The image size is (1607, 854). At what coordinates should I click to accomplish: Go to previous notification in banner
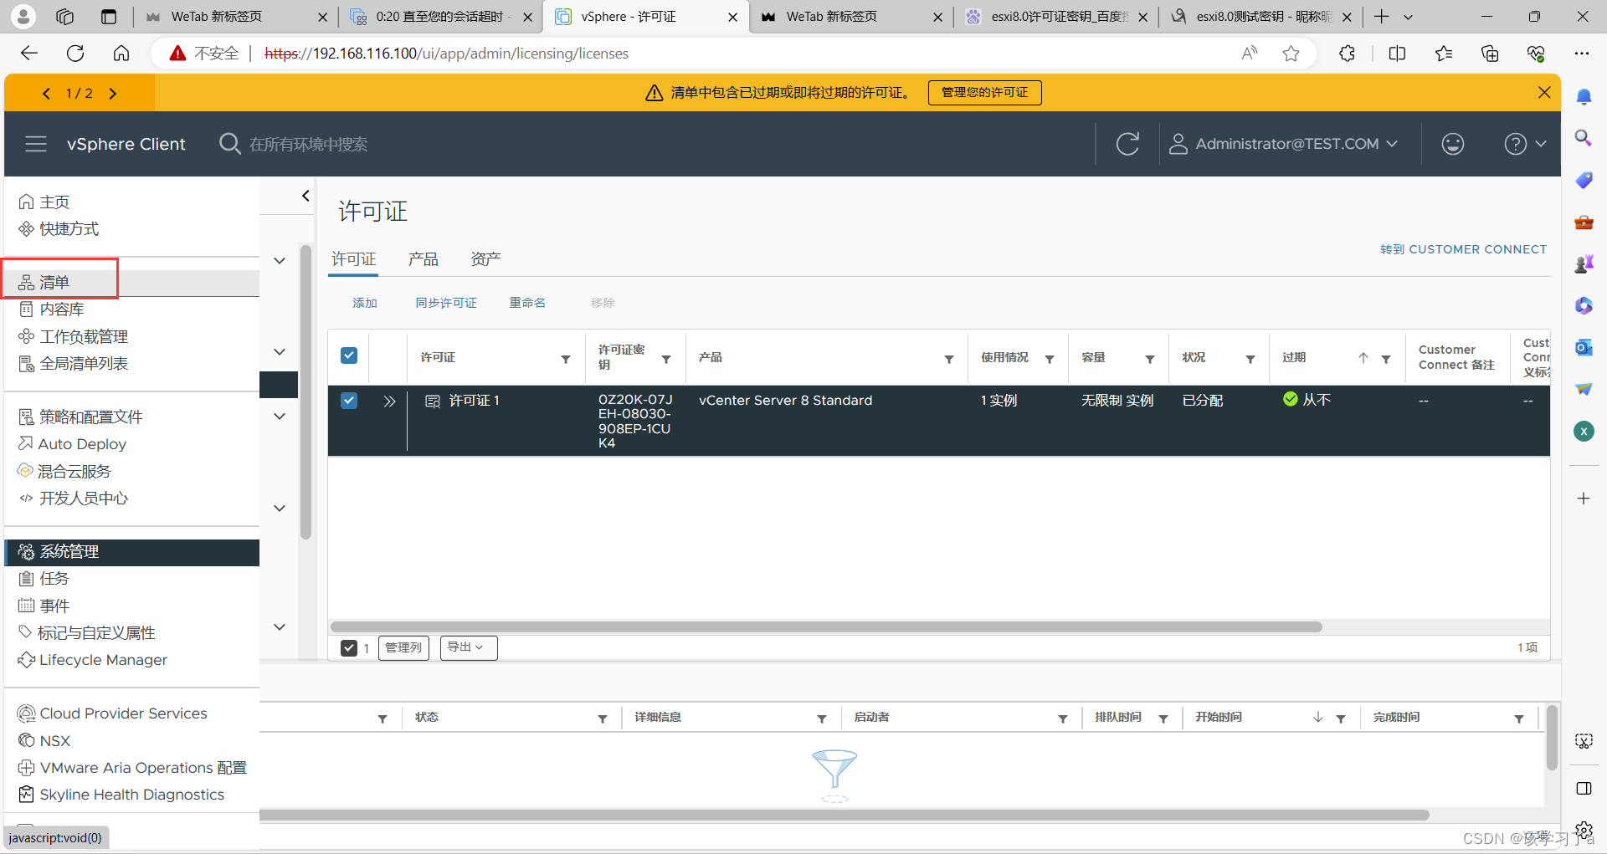tap(46, 94)
